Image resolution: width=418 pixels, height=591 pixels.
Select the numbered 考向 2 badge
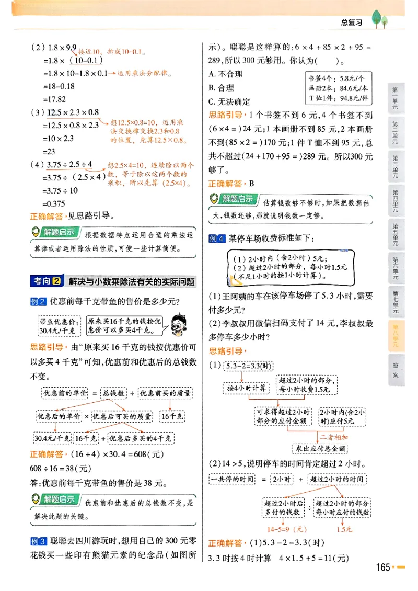49,280
